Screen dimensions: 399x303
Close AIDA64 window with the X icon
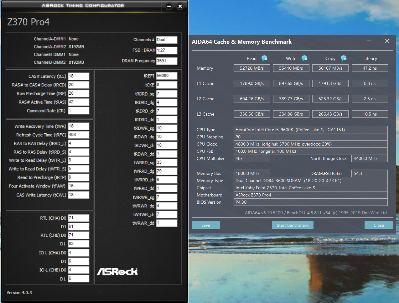387,41
